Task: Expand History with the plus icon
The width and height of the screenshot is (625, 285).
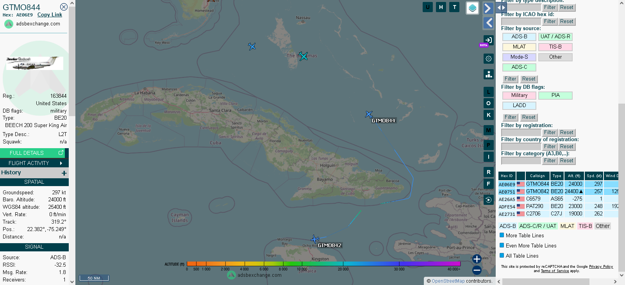Action: [64, 173]
